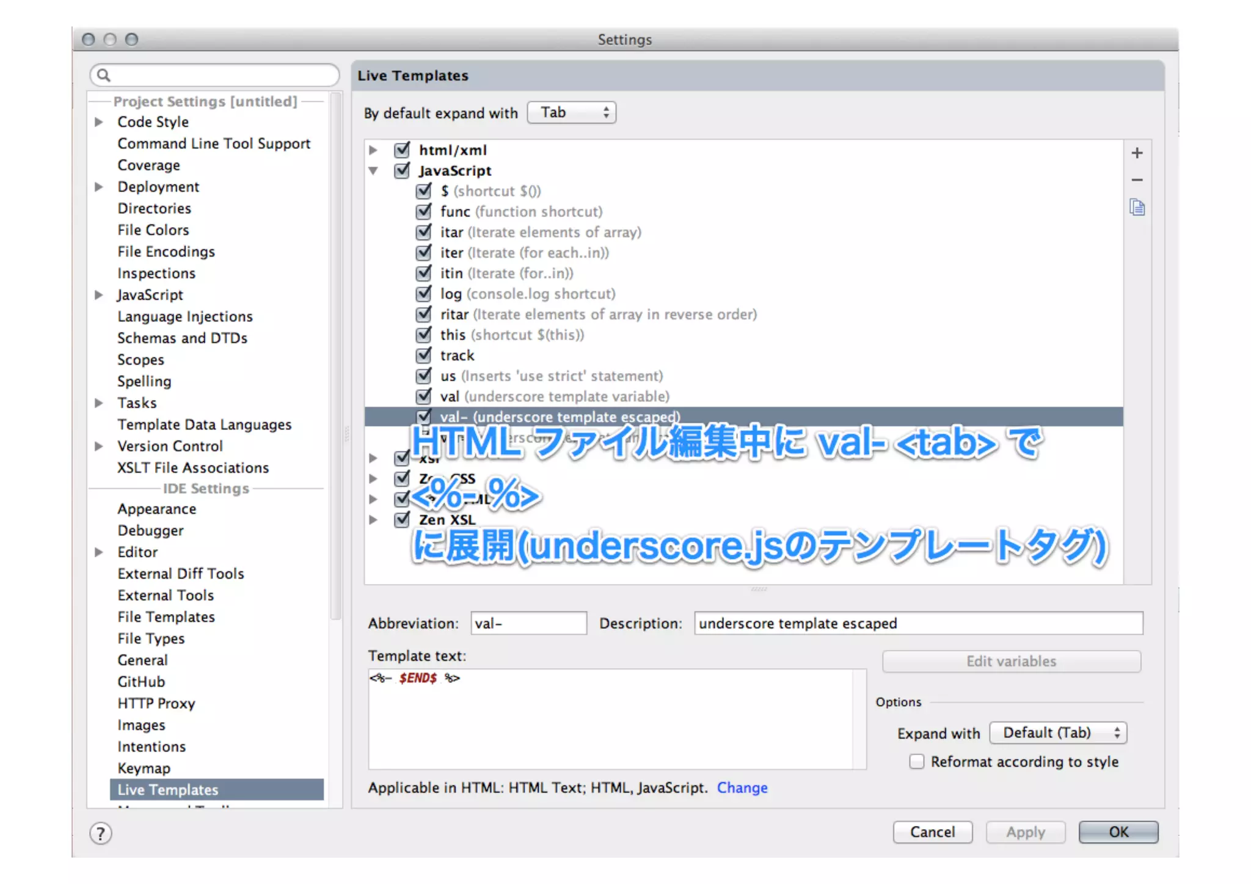The height and width of the screenshot is (884, 1251).
Task: Click the copy template icon
Action: point(1137,208)
